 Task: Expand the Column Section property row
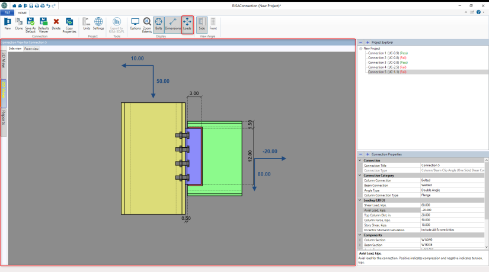pyautogui.click(x=360, y=240)
